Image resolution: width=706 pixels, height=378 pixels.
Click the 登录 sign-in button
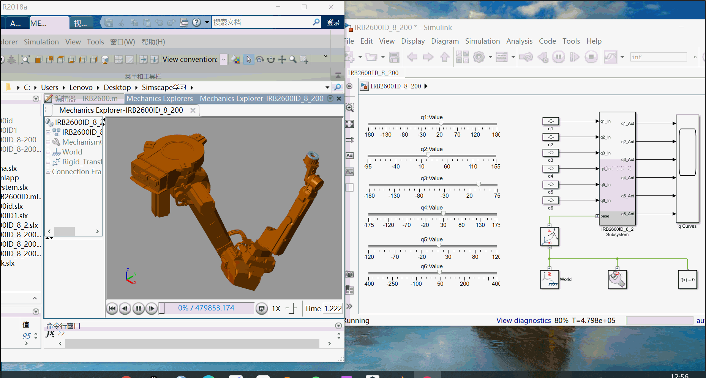[x=333, y=22]
